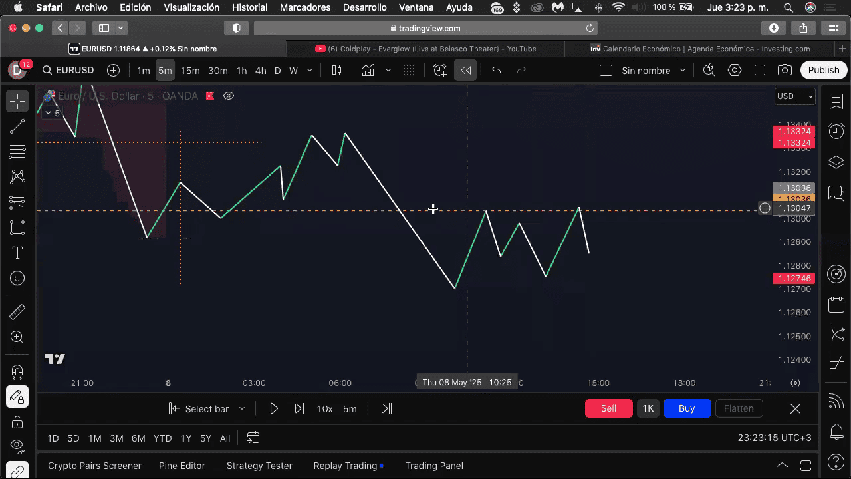The width and height of the screenshot is (851, 479).
Task: Click the Bar Replay rewind icon
Action: 465,70
